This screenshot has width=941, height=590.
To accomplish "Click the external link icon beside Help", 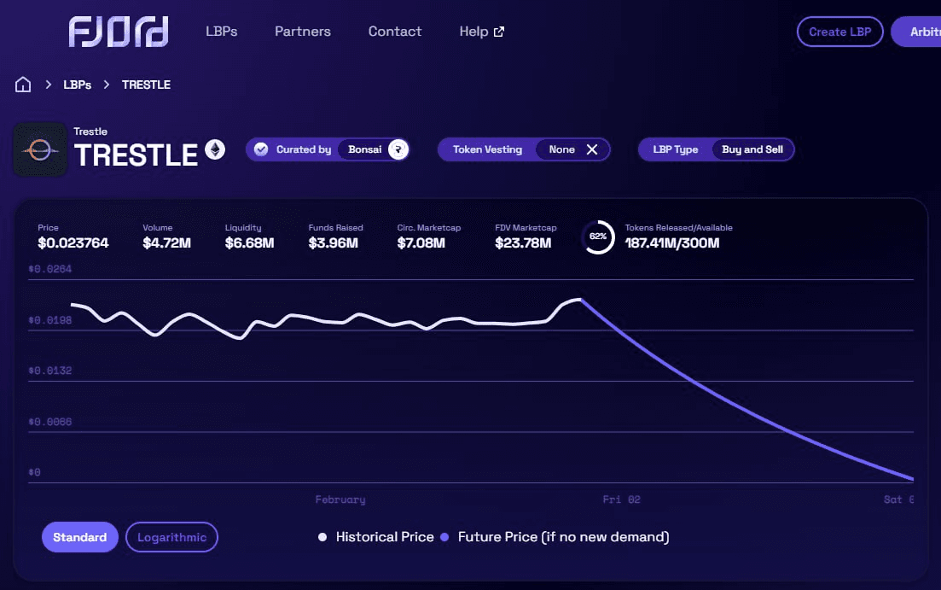I will coord(499,32).
